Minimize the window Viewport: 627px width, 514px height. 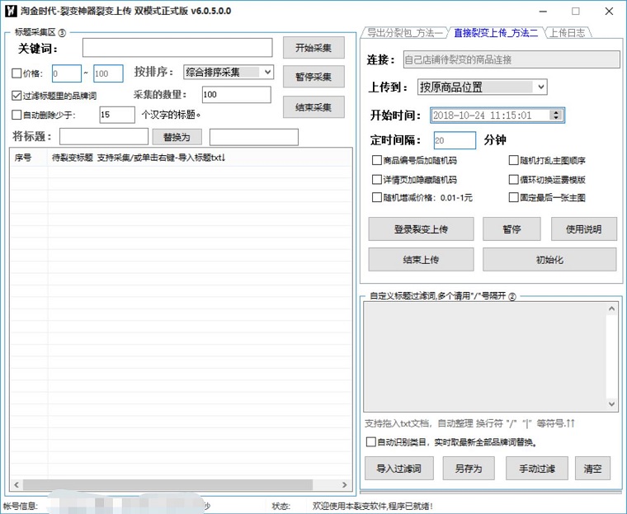point(543,12)
